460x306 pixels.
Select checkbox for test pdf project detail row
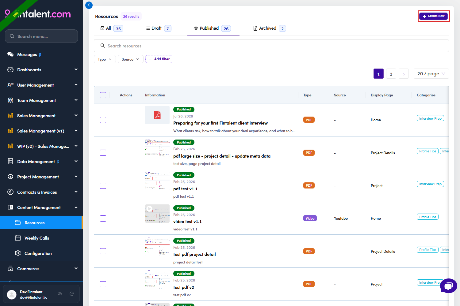(x=103, y=251)
